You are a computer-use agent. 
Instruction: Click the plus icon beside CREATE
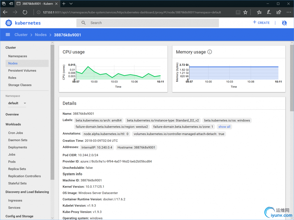click(x=254, y=22)
